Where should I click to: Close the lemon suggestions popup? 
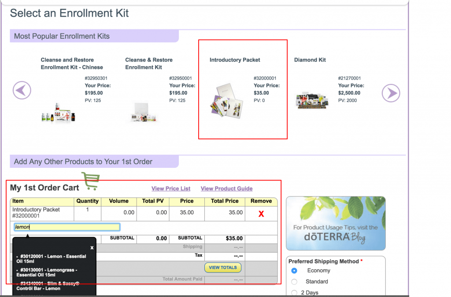coord(92,248)
